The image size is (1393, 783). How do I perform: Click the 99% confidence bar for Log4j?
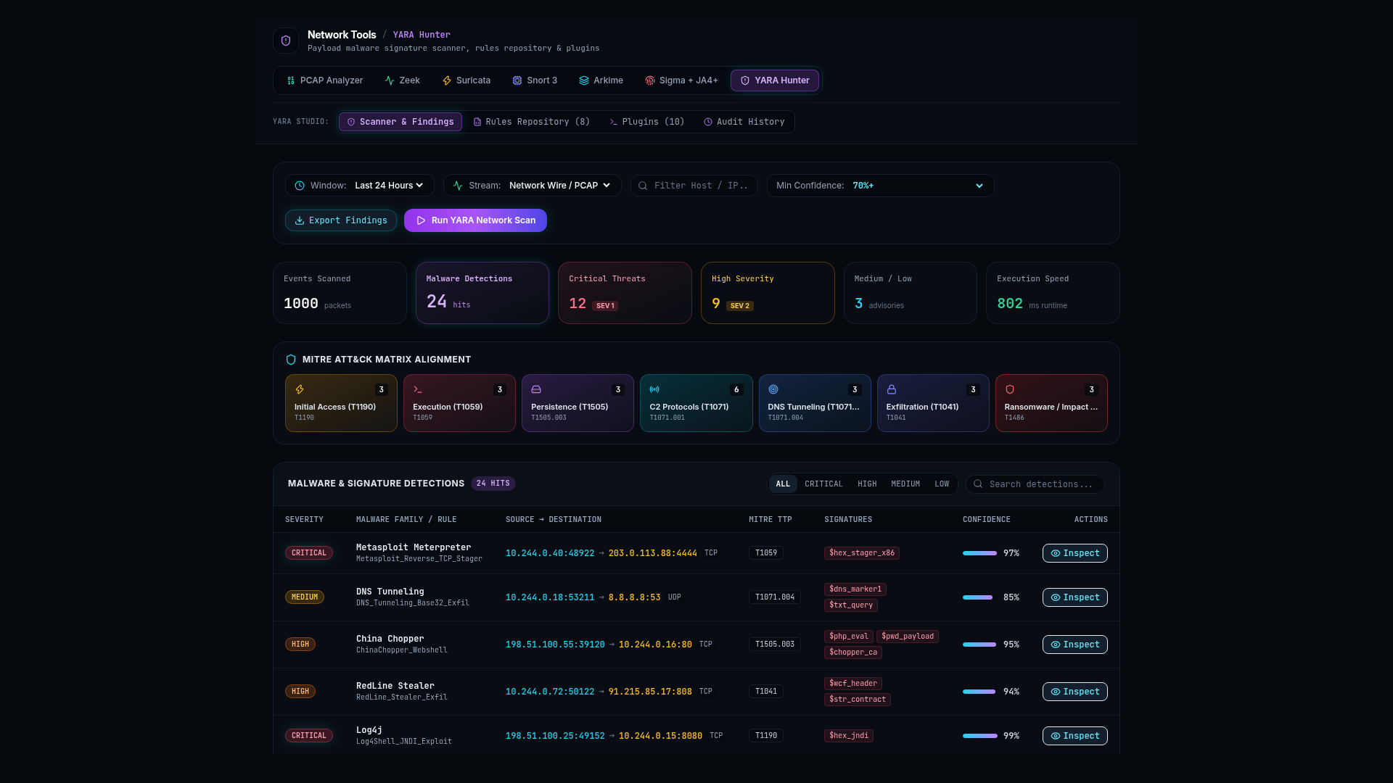coord(979,736)
